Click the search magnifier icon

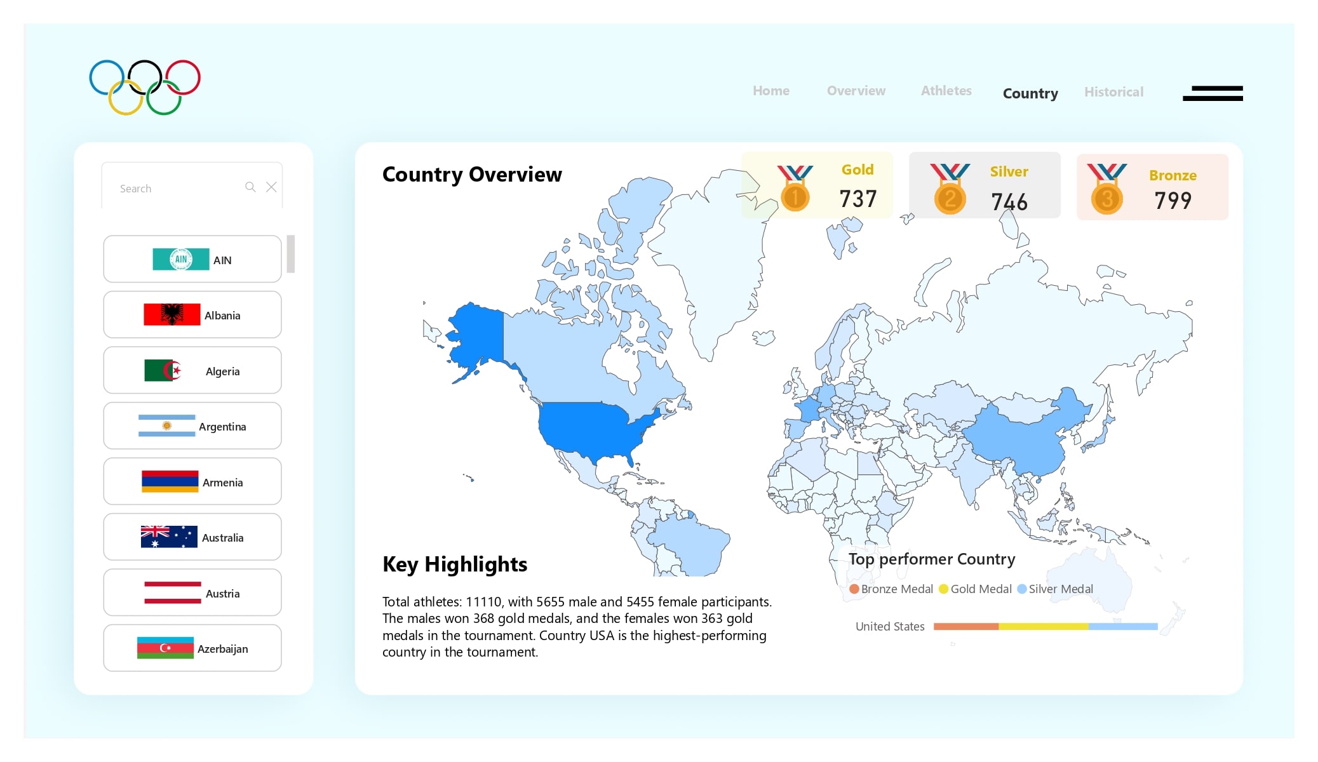[x=250, y=187]
